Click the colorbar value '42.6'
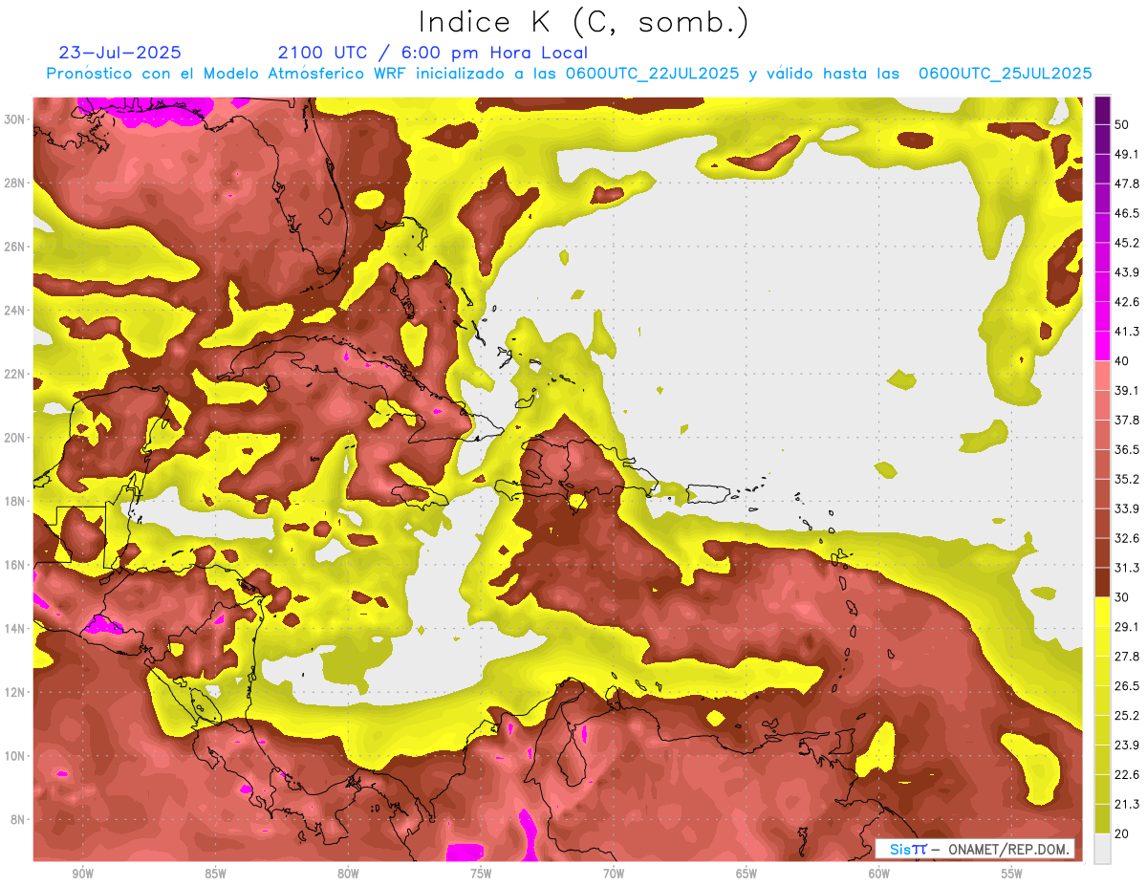The width and height of the screenshot is (1147, 886). click(1127, 302)
